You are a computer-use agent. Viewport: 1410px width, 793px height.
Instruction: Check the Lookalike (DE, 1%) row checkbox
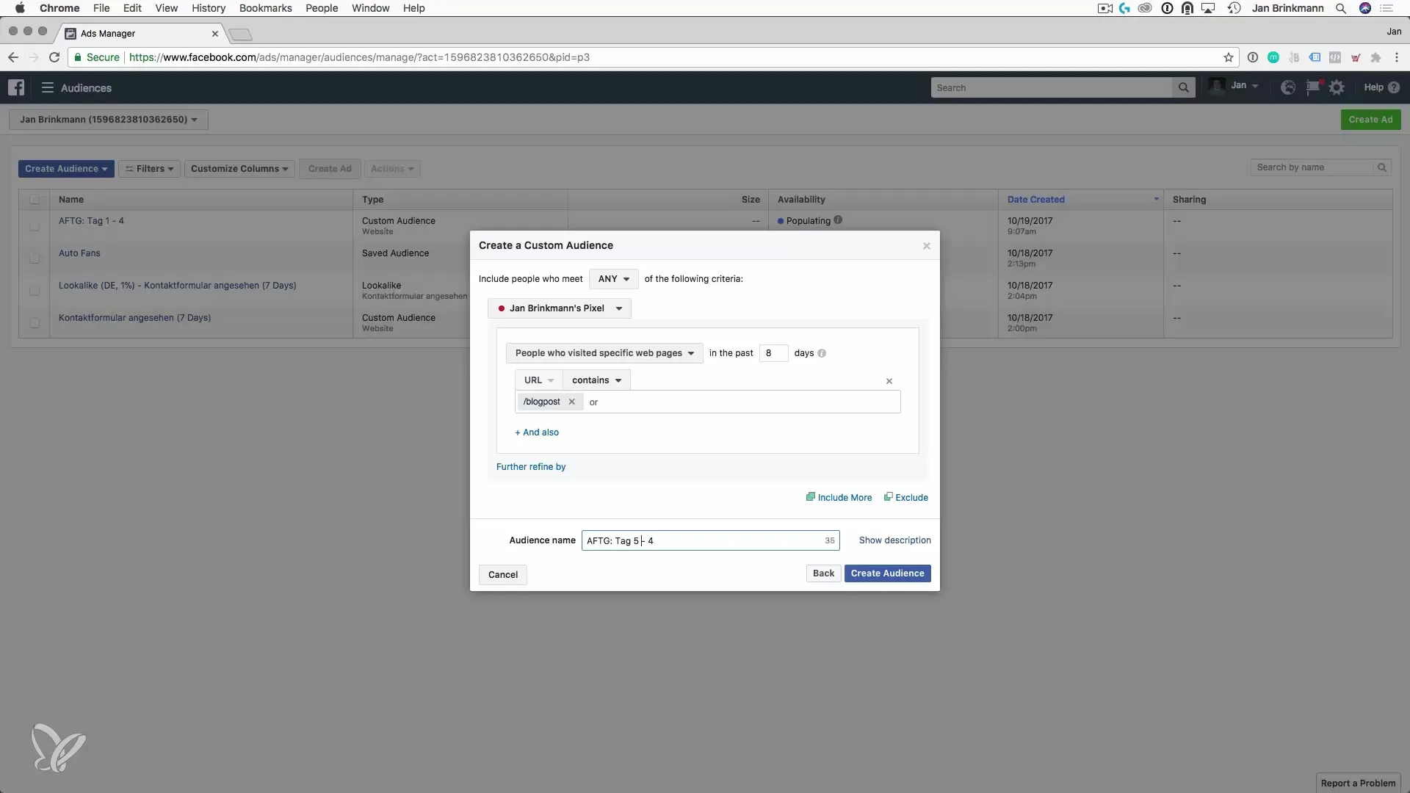click(35, 291)
